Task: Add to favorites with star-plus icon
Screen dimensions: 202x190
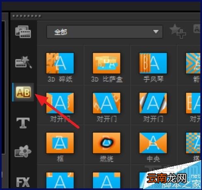Action: click(x=178, y=32)
